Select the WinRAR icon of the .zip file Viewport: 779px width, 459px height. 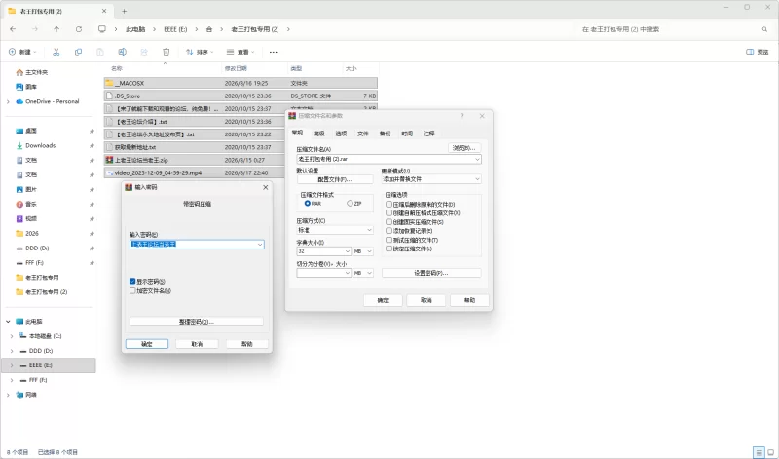(109, 160)
